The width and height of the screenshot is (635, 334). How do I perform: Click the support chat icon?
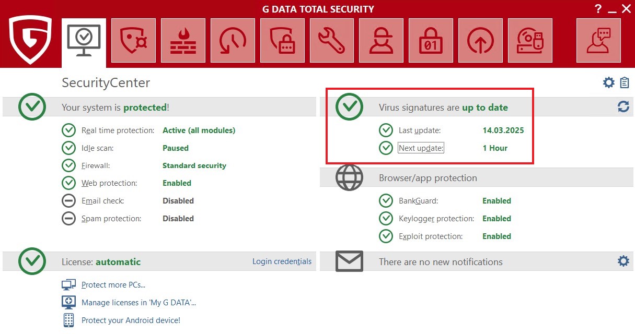[x=598, y=41]
